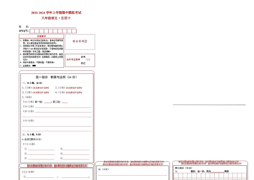Click the label 16.(4分)
The width and height of the screenshot is (254, 180).
103,169
